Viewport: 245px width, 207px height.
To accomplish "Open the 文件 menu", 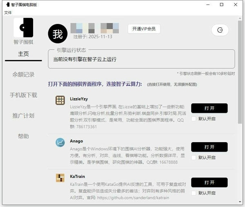I will point(8,13).
